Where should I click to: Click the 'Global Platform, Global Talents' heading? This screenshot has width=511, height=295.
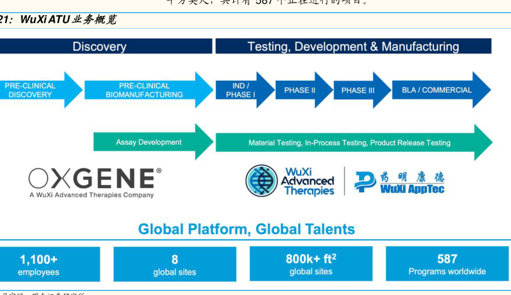click(x=247, y=229)
